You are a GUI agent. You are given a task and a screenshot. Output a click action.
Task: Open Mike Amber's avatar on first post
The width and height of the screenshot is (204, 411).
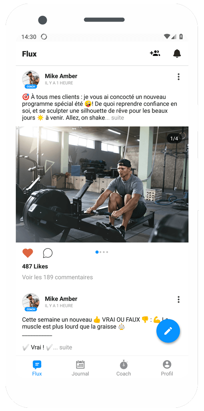[31, 79]
